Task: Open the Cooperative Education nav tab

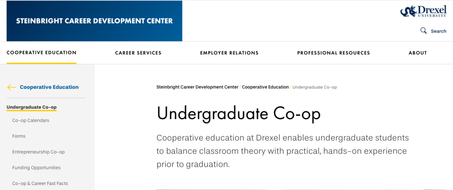Action: 42,53
